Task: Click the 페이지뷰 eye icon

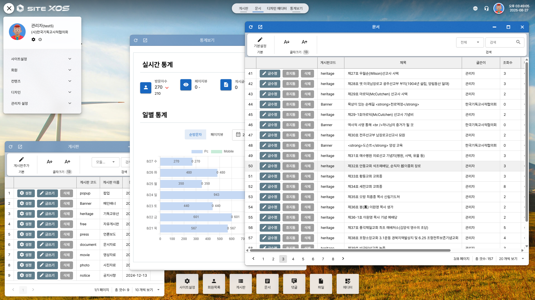Action: coord(186,85)
